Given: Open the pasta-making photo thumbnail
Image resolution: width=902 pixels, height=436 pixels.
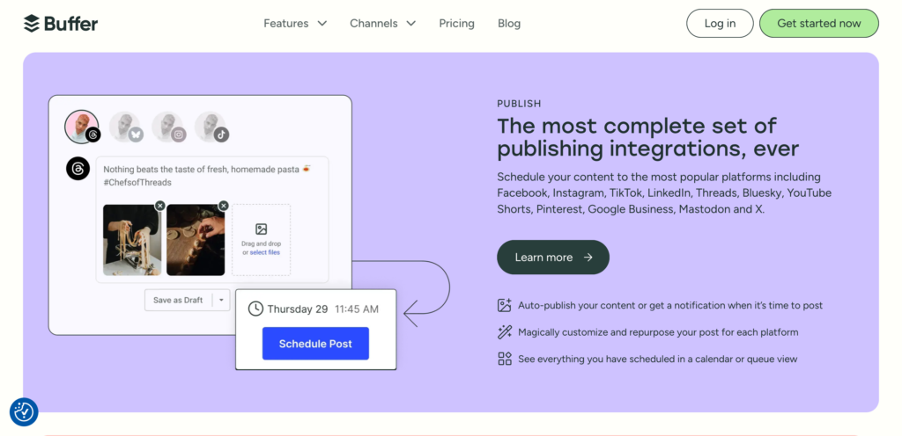Looking at the screenshot, I should (132, 240).
